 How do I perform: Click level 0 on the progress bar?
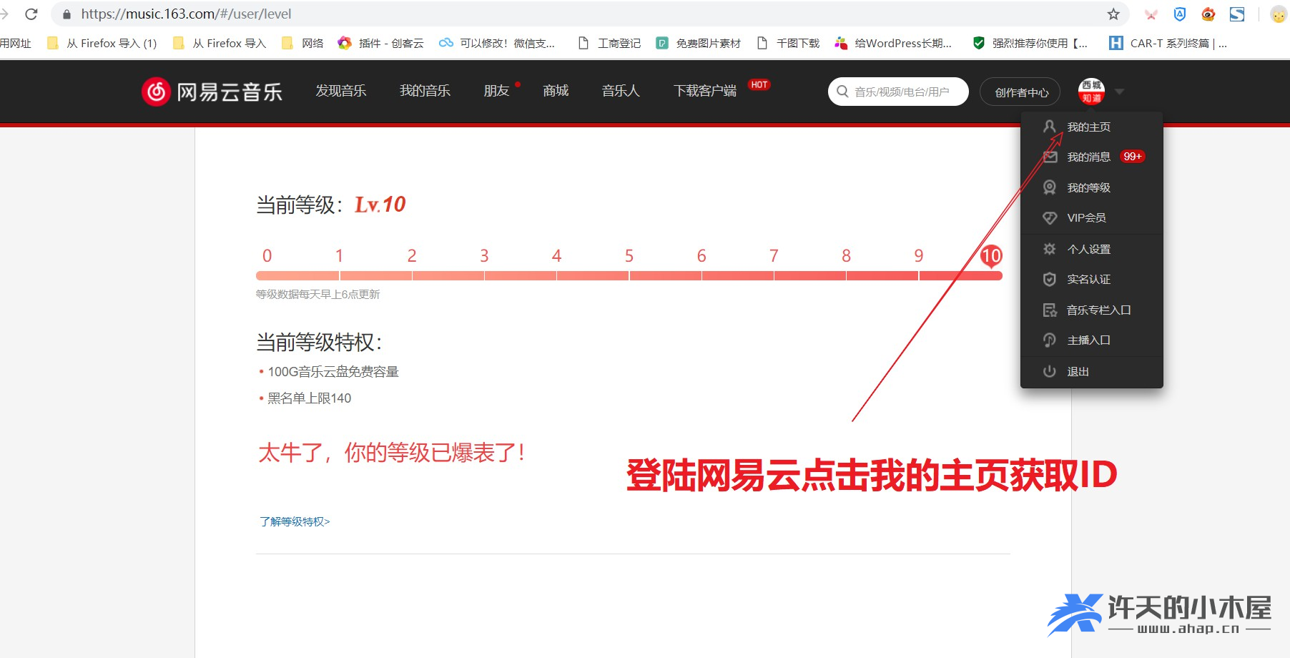[x=267, y=256]
